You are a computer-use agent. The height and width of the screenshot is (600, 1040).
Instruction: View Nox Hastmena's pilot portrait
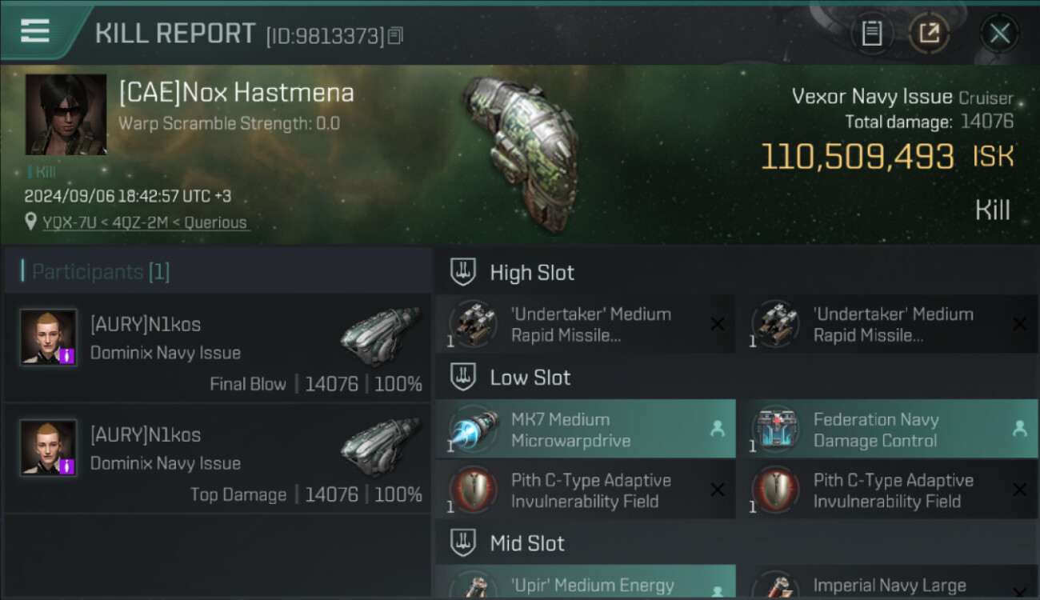coord(66,114)
